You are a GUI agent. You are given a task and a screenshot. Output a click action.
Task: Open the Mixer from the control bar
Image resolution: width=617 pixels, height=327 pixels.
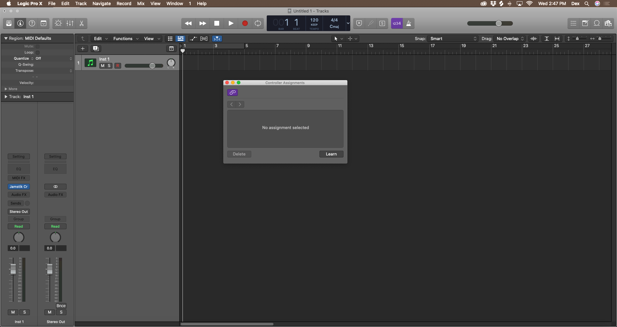(x=70, y=23)
